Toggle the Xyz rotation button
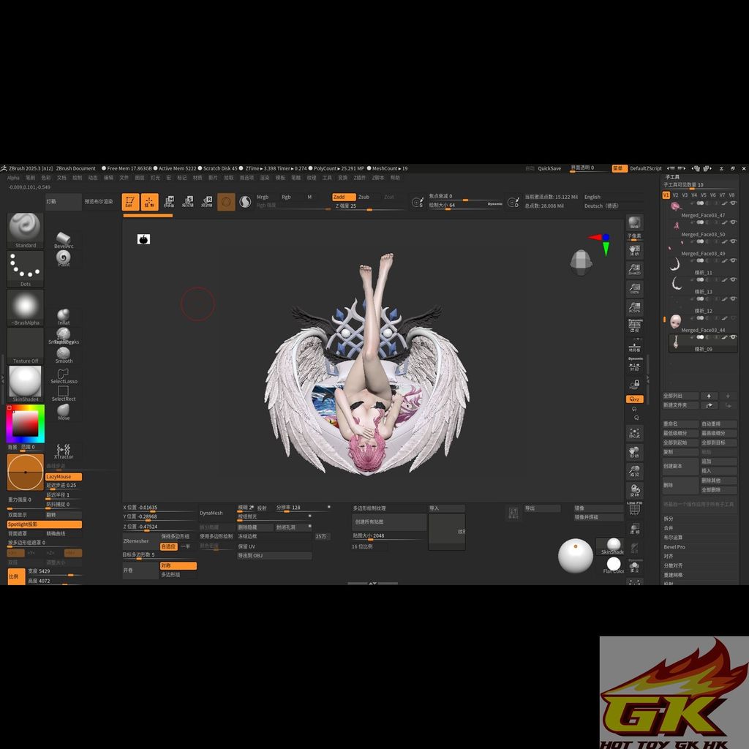749x749 pixels. 634,399
